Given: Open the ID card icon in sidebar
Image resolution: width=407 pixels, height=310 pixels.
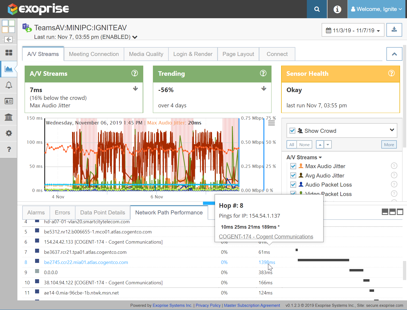Looking at the screenshot, I should point(9,101).
